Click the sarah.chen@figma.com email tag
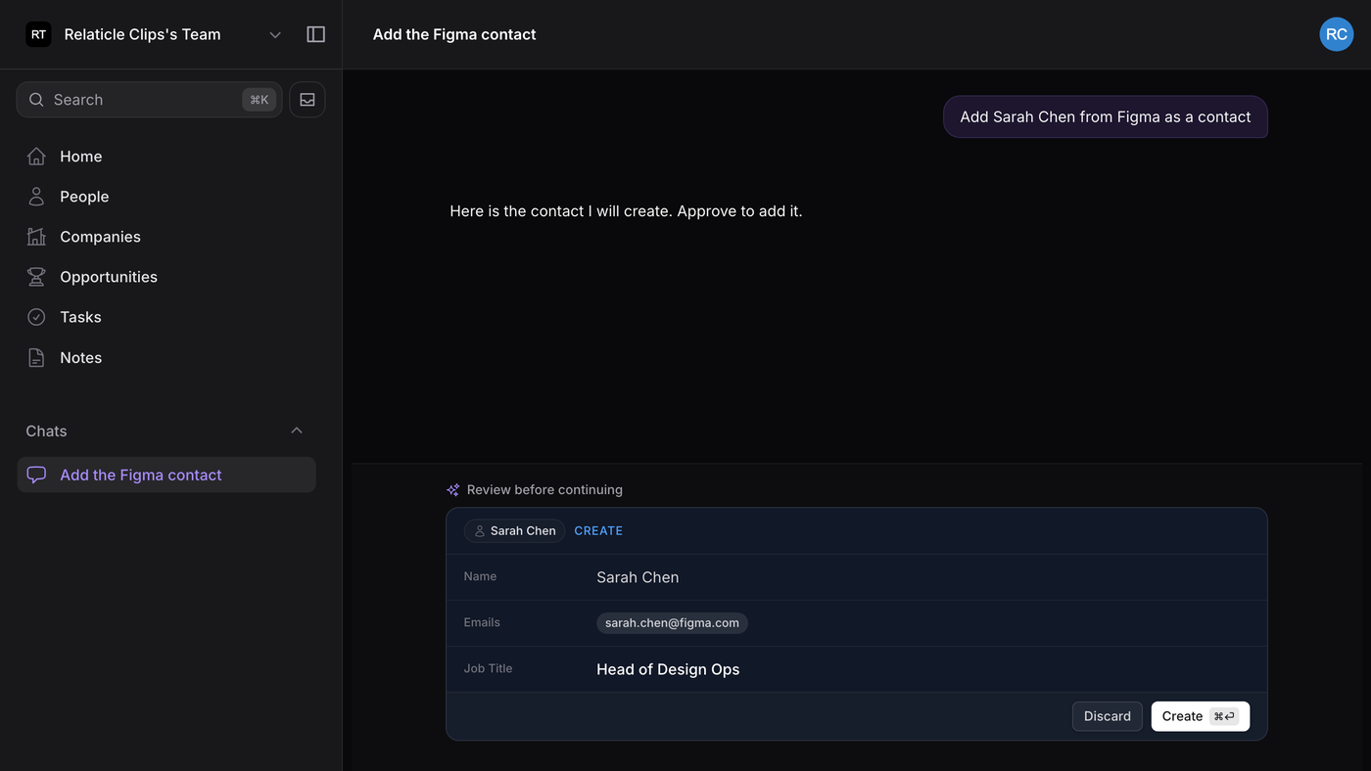 coord(672,623)
